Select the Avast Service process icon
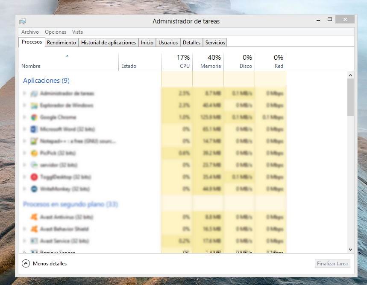Screen dimensions: 367x285 (34, 241)
